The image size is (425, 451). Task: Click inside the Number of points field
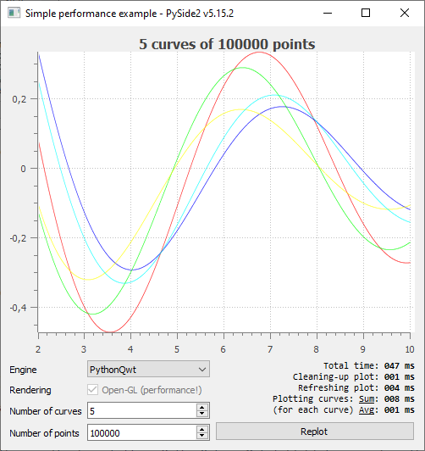point(142,432)
